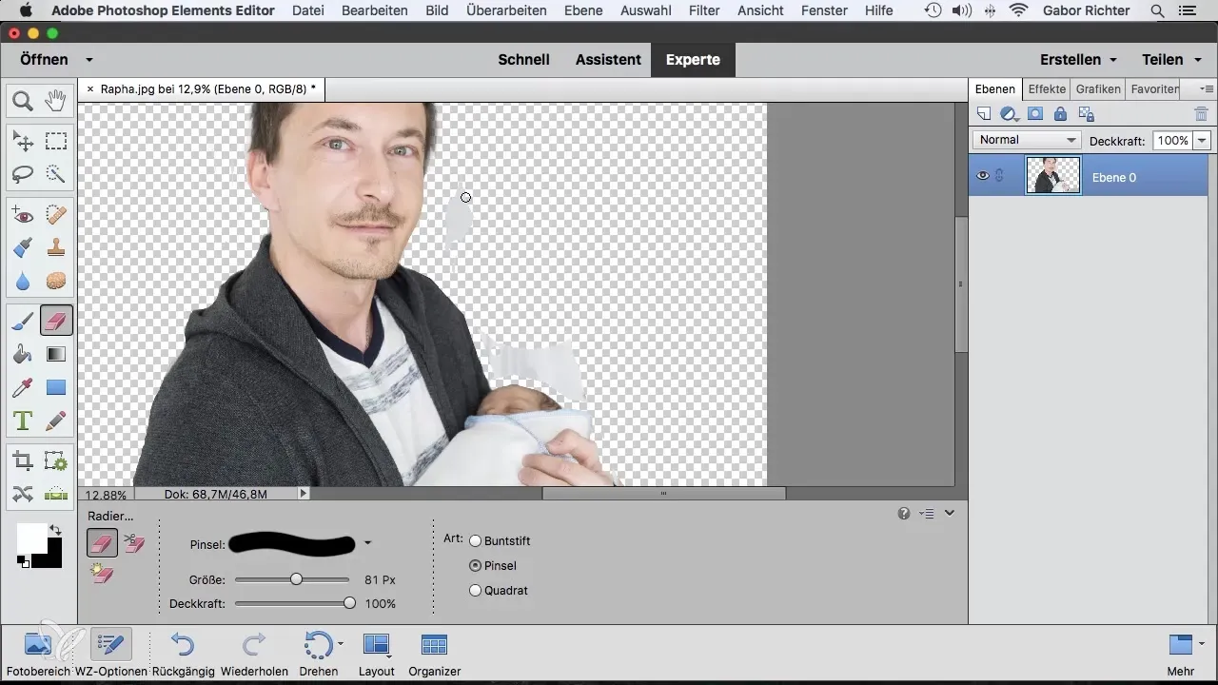Image resolution: width=1218 pixels, height=685 pixels.
Task: Add a layer mask
Action: 1035,114
